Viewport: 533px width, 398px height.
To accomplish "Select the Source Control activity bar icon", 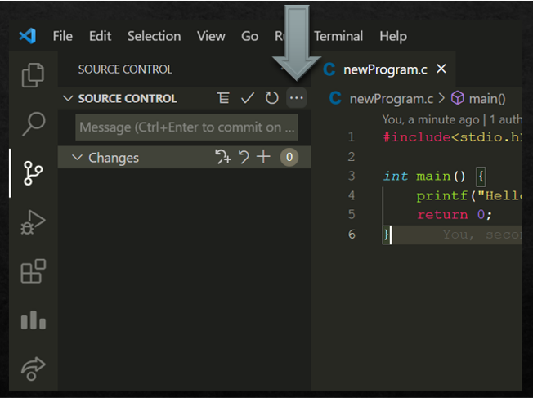I will 33,173.
